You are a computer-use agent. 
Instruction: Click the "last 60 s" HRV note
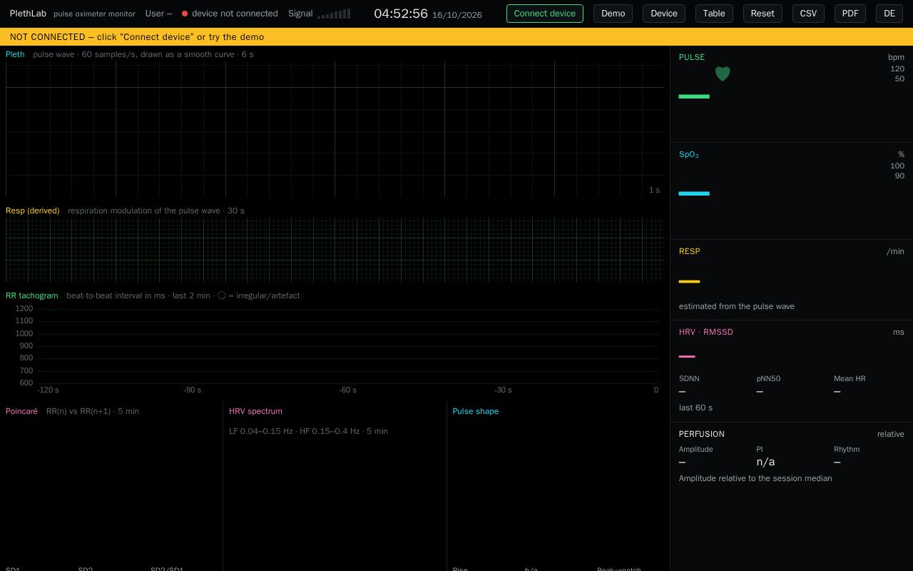pyautogui.click(x=695, y=408)
